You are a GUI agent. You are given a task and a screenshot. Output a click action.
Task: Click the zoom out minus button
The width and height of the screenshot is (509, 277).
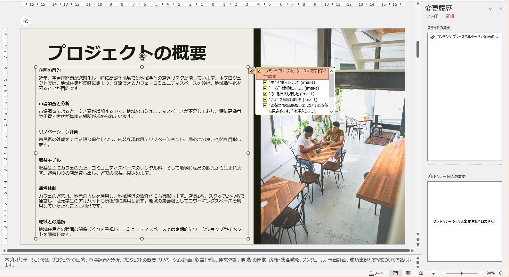(x=443, y=273)
